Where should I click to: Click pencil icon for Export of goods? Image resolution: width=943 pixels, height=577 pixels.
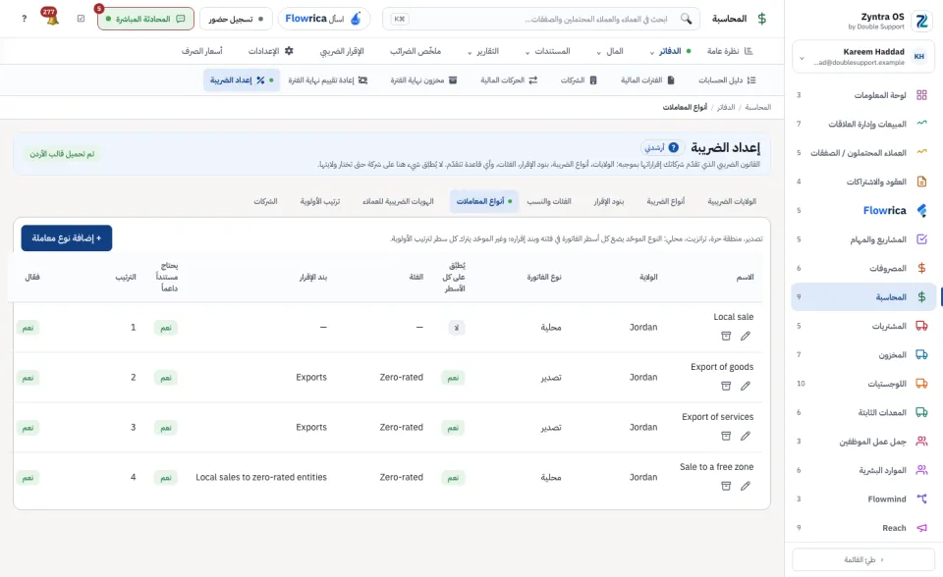(746, 386)
